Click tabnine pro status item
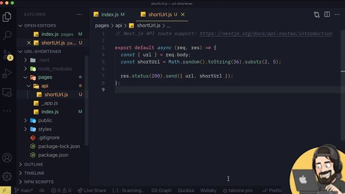 click(x=238, y=190)
